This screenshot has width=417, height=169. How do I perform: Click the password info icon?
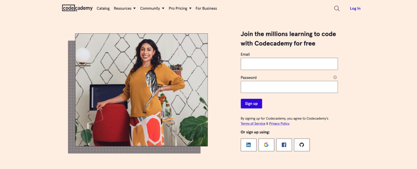coord(335,78)
